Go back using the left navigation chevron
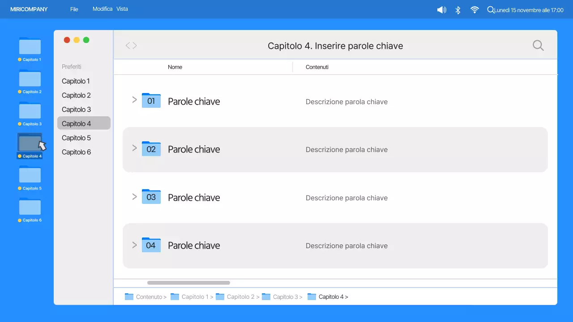The height and width of the screenshot is (322, 573). pos(128,45)
